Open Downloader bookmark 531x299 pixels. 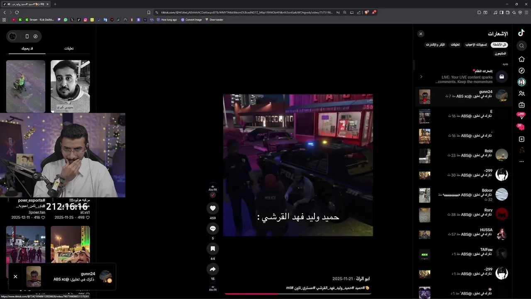coord(214,20)
